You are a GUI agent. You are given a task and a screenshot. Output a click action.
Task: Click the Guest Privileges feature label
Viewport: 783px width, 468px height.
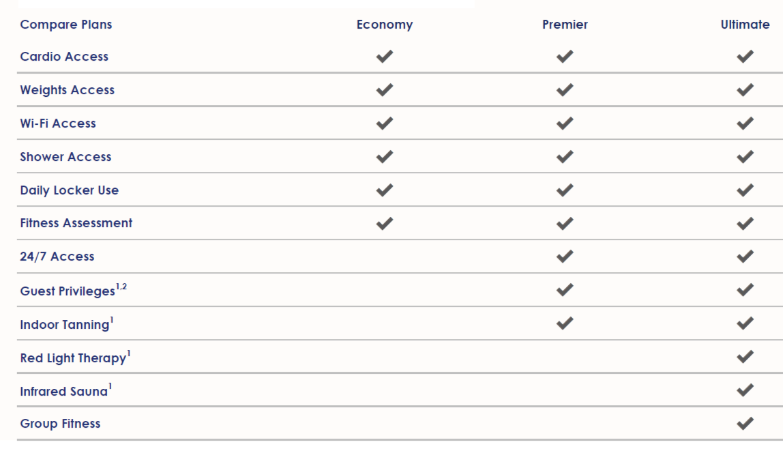pos(68,291)
